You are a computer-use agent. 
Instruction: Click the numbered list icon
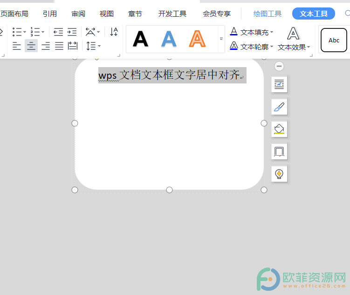(35, 32)
